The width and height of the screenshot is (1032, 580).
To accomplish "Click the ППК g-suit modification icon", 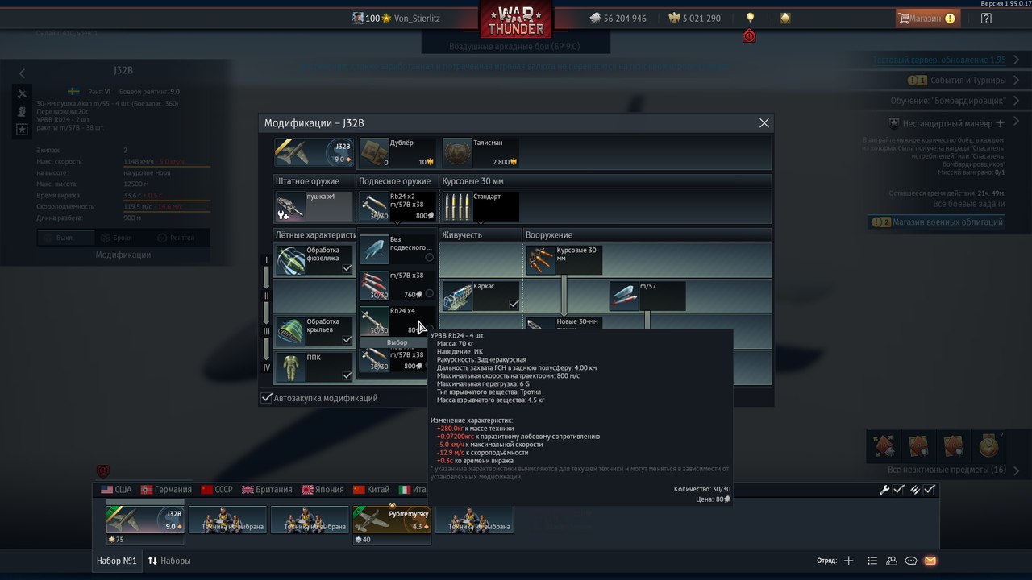I will click(x=290, y=367).
